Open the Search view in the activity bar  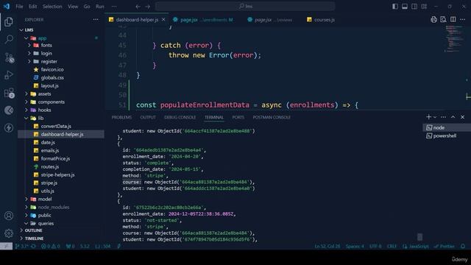click(x=9, y=39)
